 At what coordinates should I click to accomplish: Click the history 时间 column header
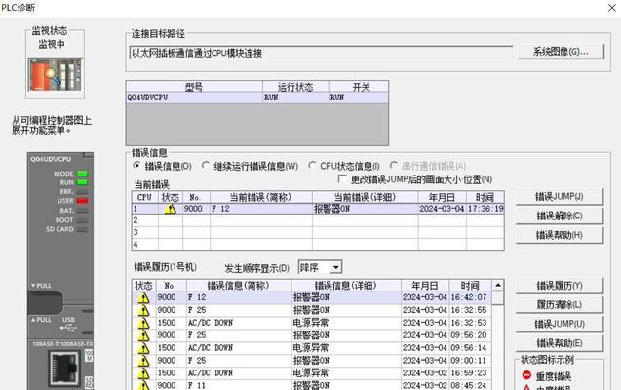pos(470,286)
